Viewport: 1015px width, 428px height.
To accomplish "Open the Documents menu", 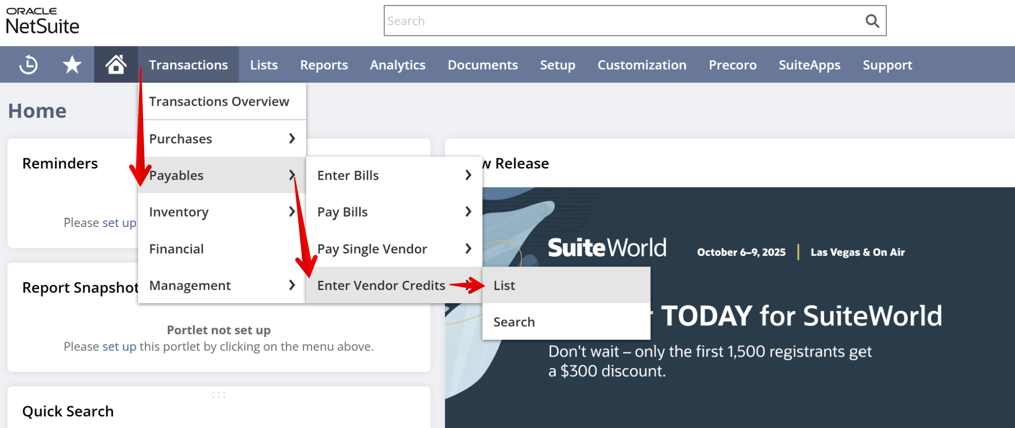I will click(483, 65).
